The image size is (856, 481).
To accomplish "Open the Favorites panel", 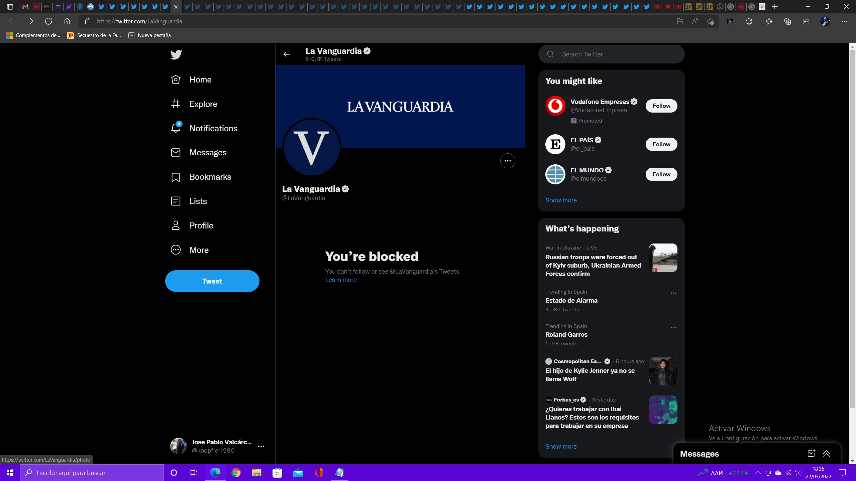I will tap(769, 21).
